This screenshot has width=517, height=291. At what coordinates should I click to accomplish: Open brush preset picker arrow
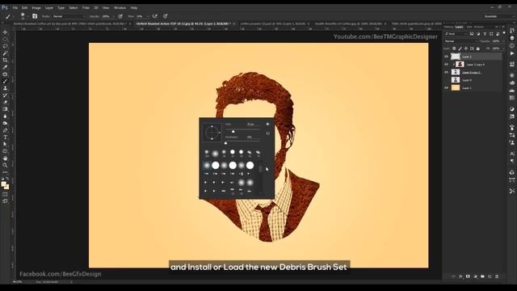[x=27, y=16]
